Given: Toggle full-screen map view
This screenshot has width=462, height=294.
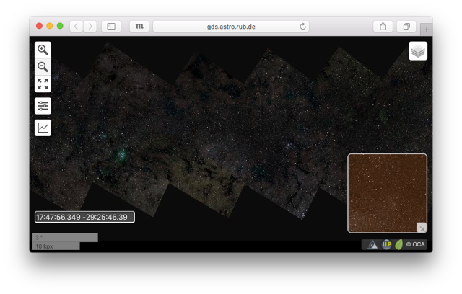Looking at the screenshot, I should click(43, 84).
